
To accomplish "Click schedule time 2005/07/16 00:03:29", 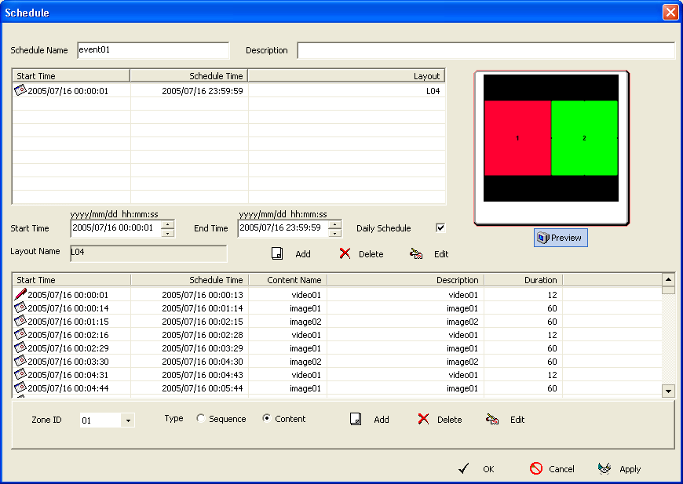I will coord(202,348).
